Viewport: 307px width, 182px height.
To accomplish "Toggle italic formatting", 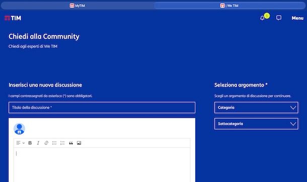I will pyautogui.click(x=38, y=143).
